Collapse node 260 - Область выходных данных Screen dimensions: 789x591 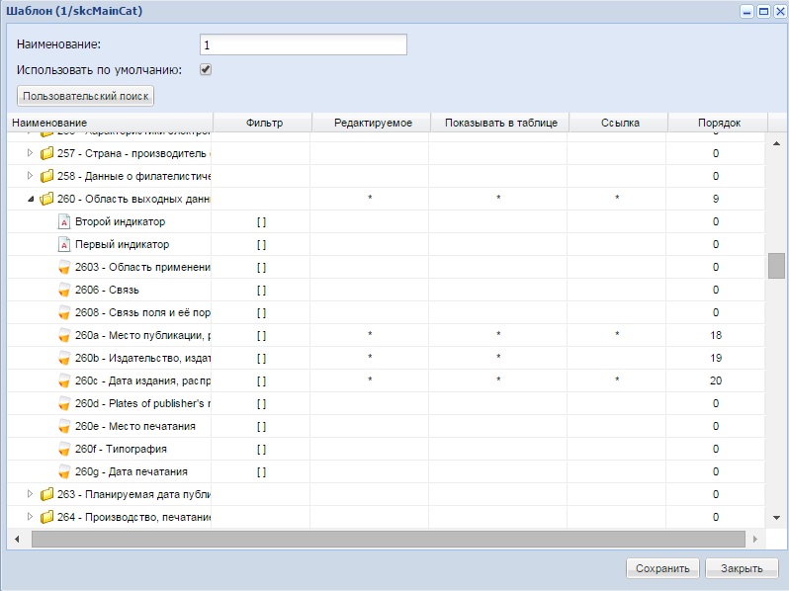[x=31, y=200]
